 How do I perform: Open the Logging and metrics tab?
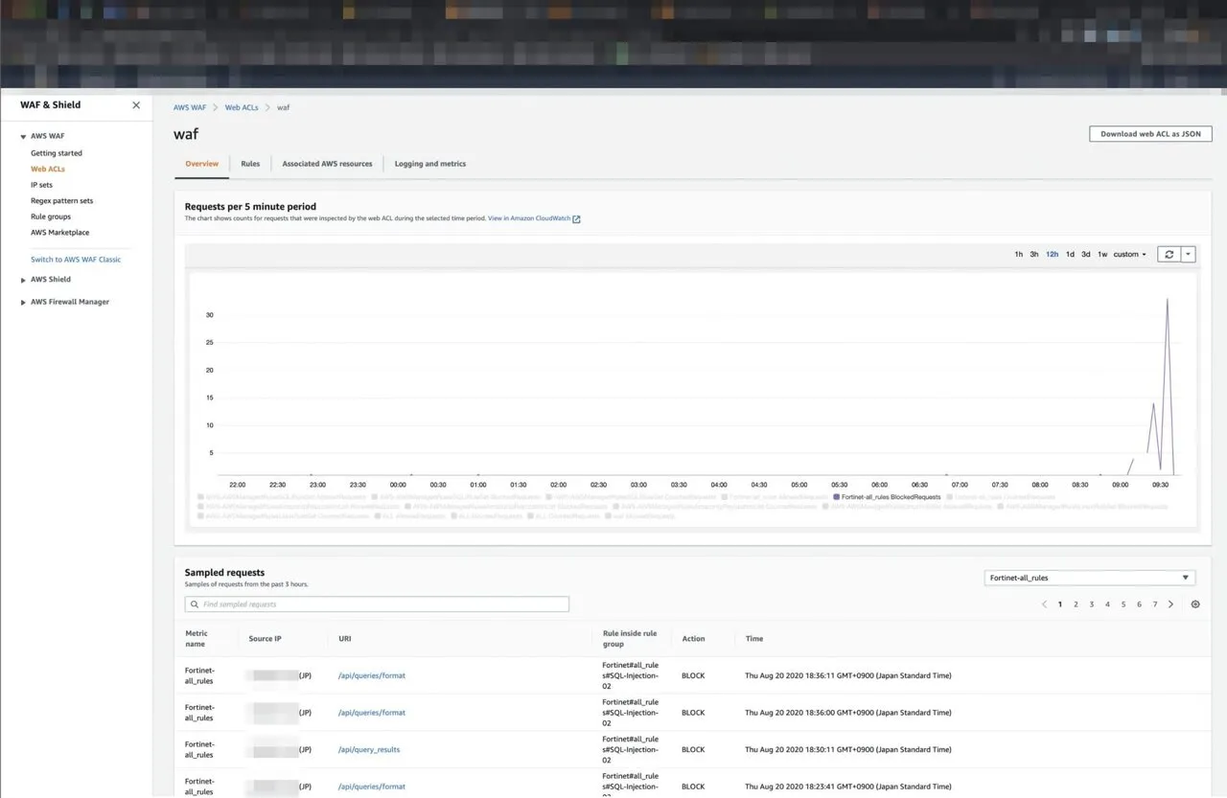429,163
